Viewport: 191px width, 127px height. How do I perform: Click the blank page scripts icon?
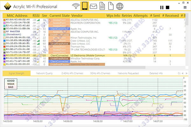coord(111,6)
